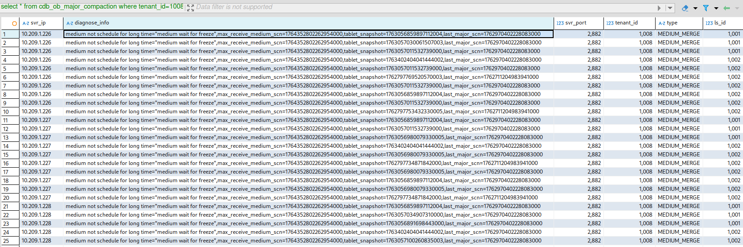
Task: Select row 21 svr_ip cell 10.209.1.228
Action: pos(37,206)
